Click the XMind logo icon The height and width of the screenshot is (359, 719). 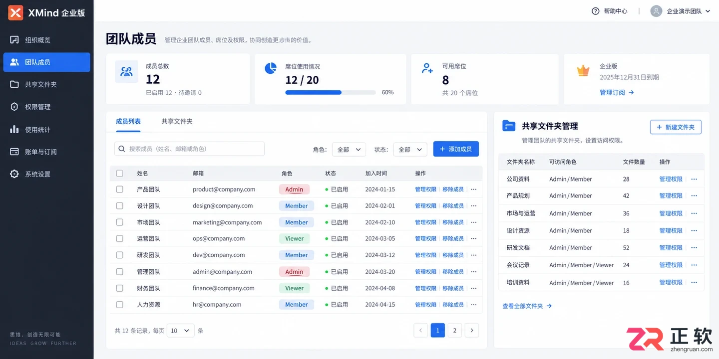click(x=15, y=13)
